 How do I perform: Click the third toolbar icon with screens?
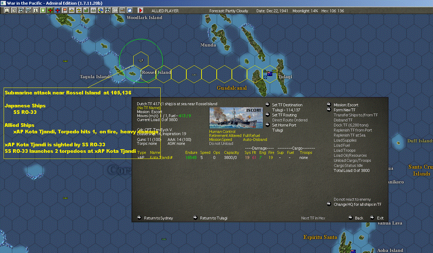(x=21, y=10)
